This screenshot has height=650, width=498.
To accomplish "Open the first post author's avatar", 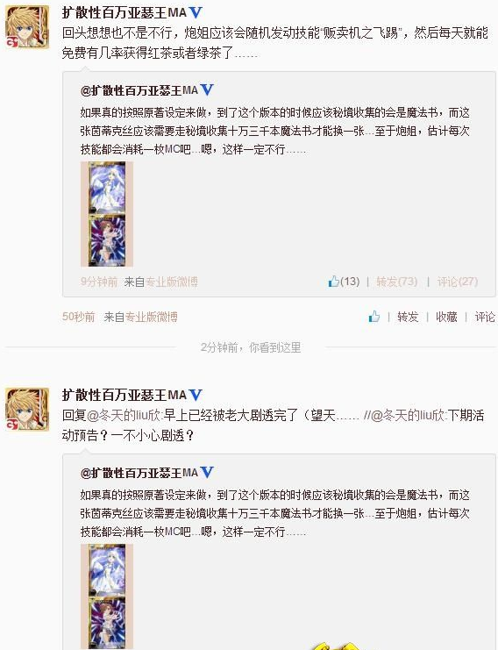I will (27, 27).
